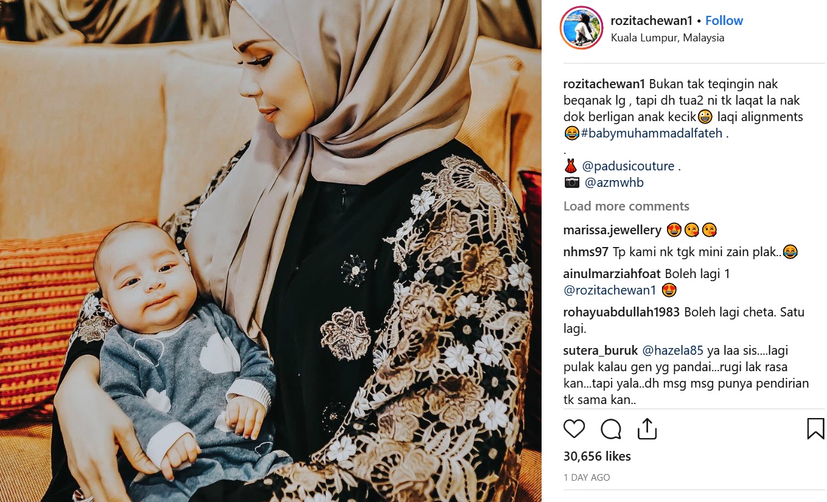The image size is (827, 502).
Task: Open sutera_buruk commenter profile
Action: 601,350
